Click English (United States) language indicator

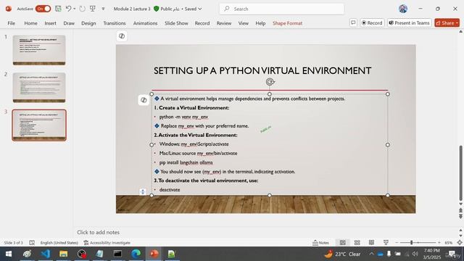point(59,243)
